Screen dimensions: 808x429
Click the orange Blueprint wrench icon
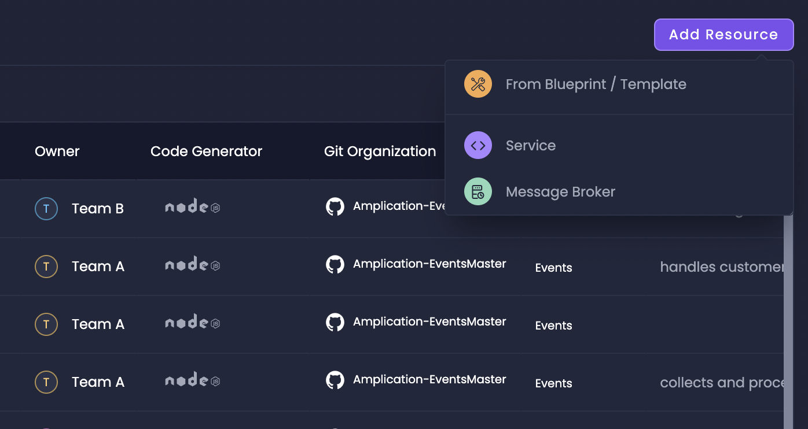pos(478,84)
